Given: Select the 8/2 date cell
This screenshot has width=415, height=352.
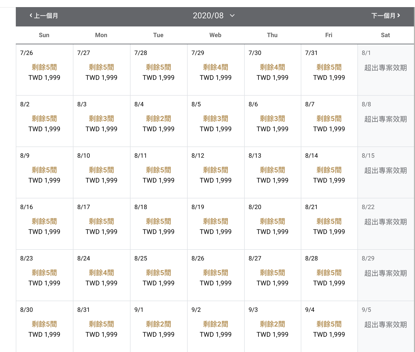Looking at the screenshot, I should (44, 121).
